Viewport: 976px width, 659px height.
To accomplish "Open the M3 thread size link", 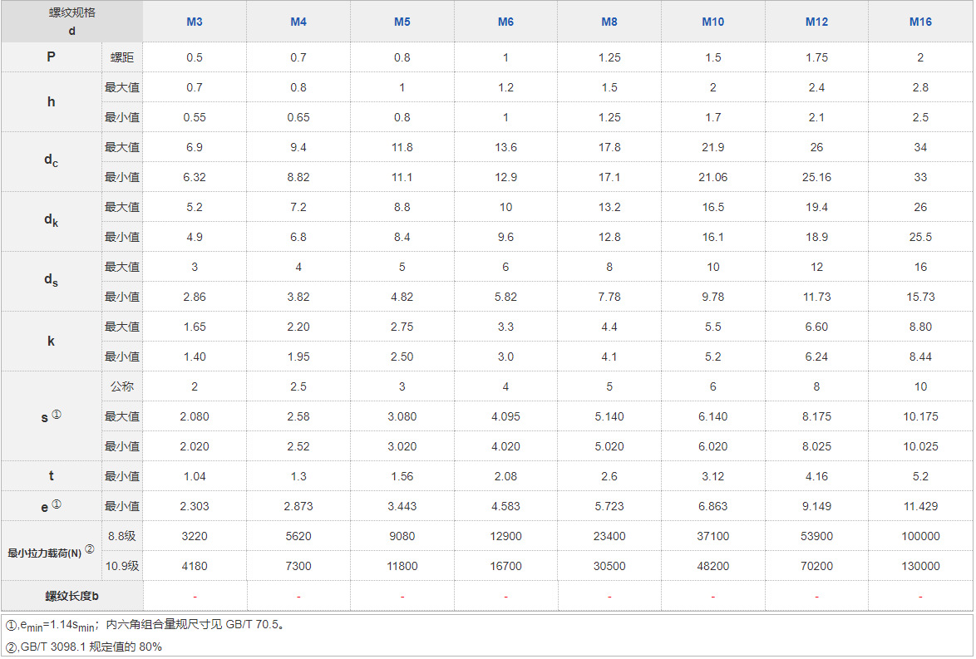I will pos(195,22).
